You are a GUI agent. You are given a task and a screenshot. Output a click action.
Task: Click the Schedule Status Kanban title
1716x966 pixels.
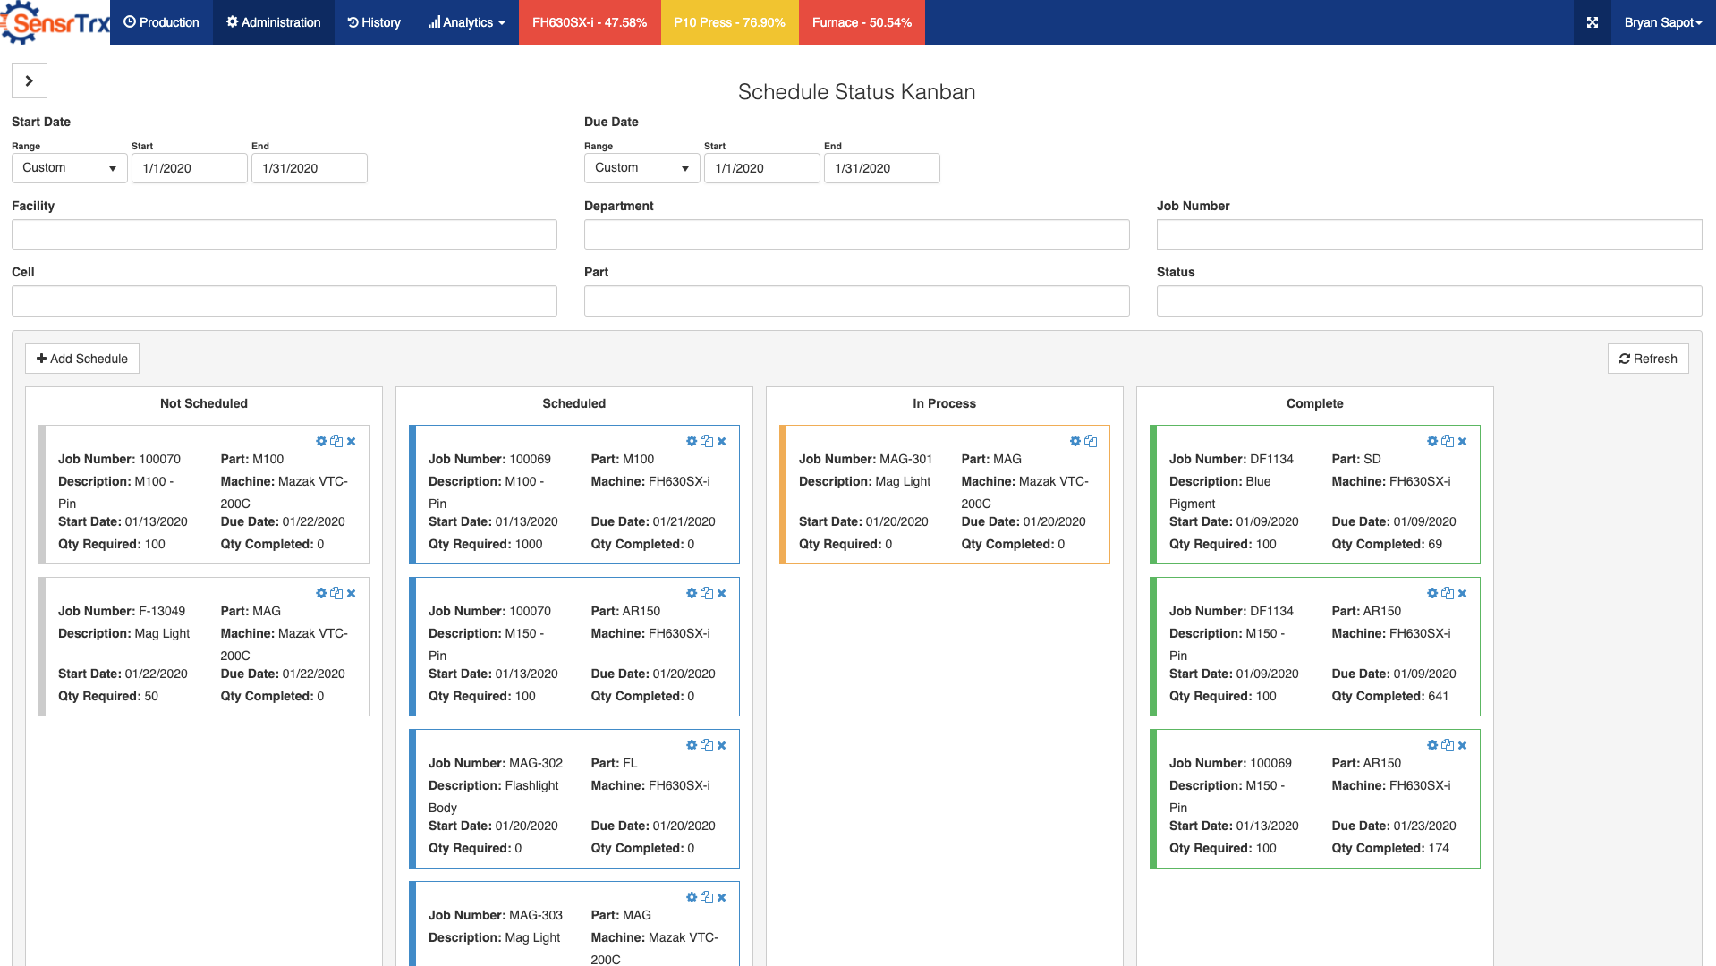tap(857, 92)
